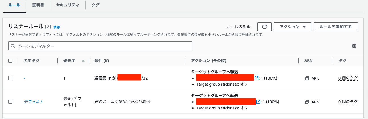The width and height of the screenshot is (368, 119).
Task: Refresh the listener rules list
Action: point(264,27)
